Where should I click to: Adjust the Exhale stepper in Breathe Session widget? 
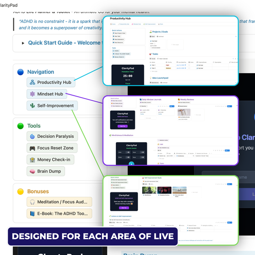(x=128, y=157)
